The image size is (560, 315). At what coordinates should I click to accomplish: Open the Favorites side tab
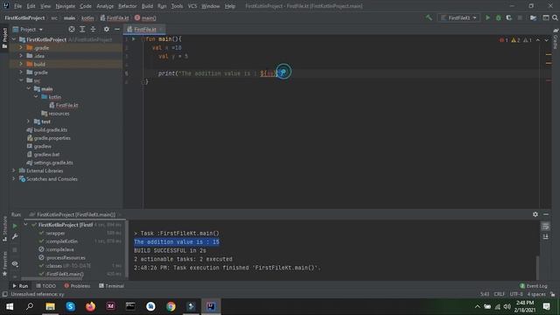click(4, 263)
